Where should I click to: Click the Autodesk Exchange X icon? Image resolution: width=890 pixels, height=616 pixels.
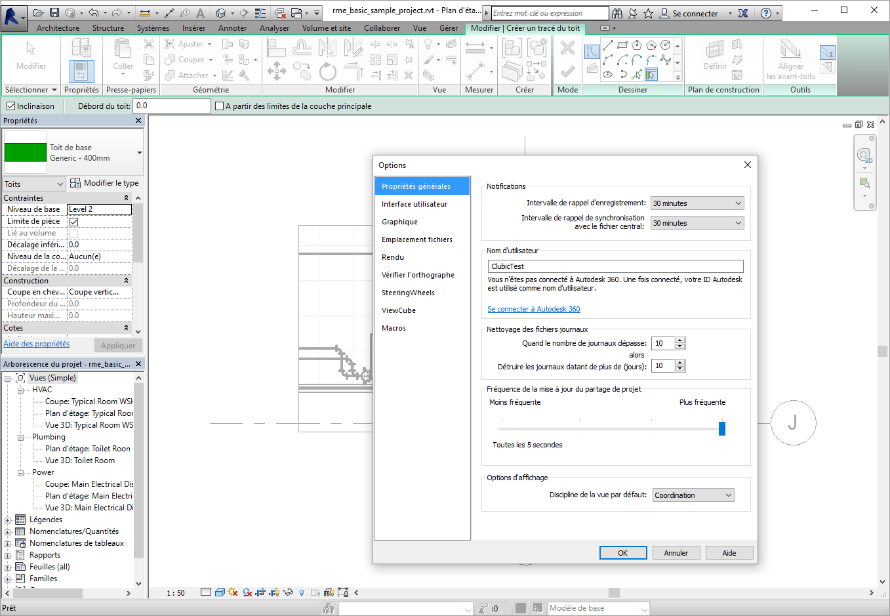coord(743,13)
